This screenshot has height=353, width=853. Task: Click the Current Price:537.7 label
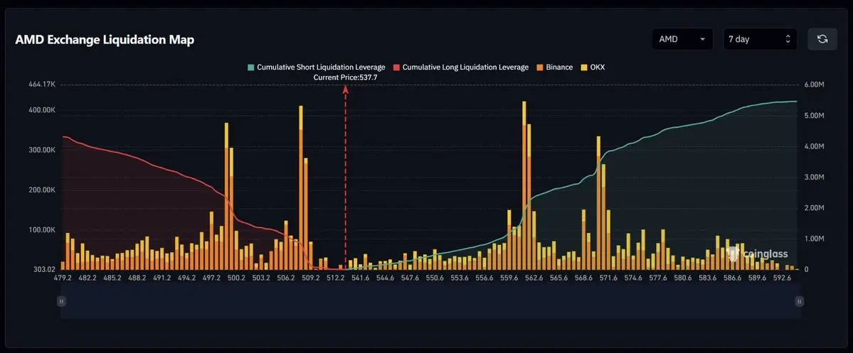346,77
